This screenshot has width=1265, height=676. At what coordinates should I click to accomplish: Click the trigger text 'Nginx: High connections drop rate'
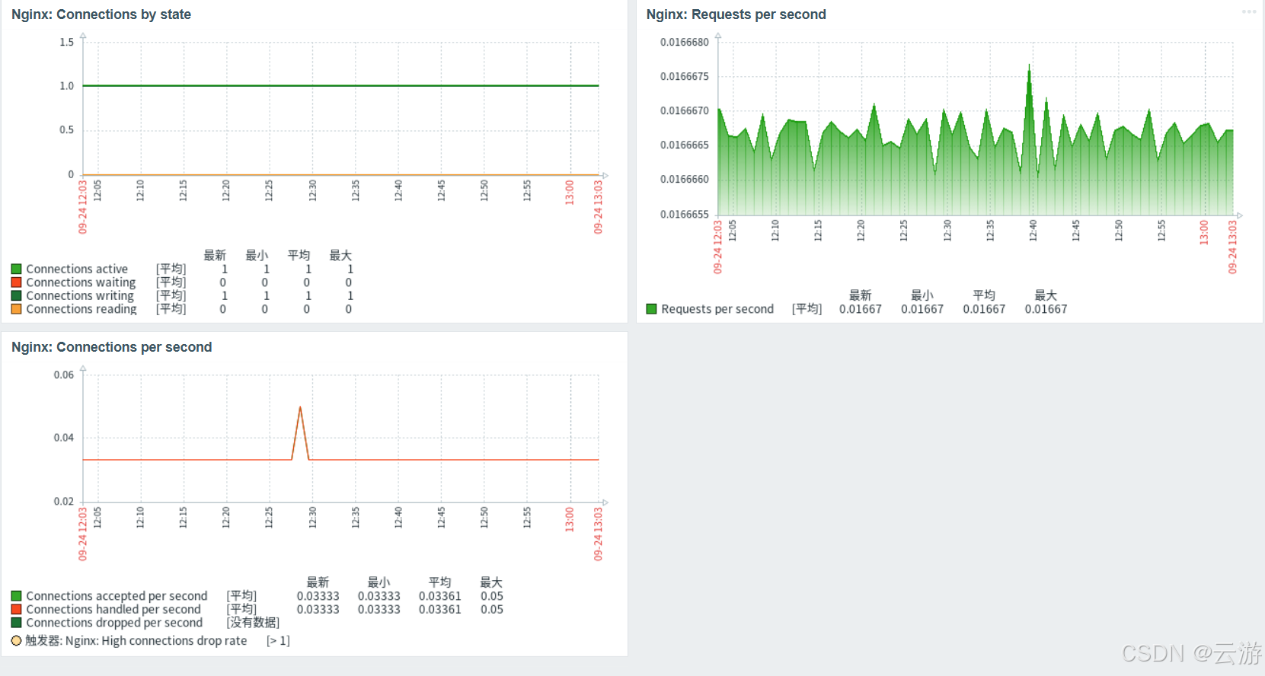(x=156, y=641)
